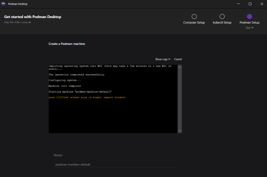267x177 pixels.
Task: Select the kubectl Setup step circle
Action: point(222,17)
